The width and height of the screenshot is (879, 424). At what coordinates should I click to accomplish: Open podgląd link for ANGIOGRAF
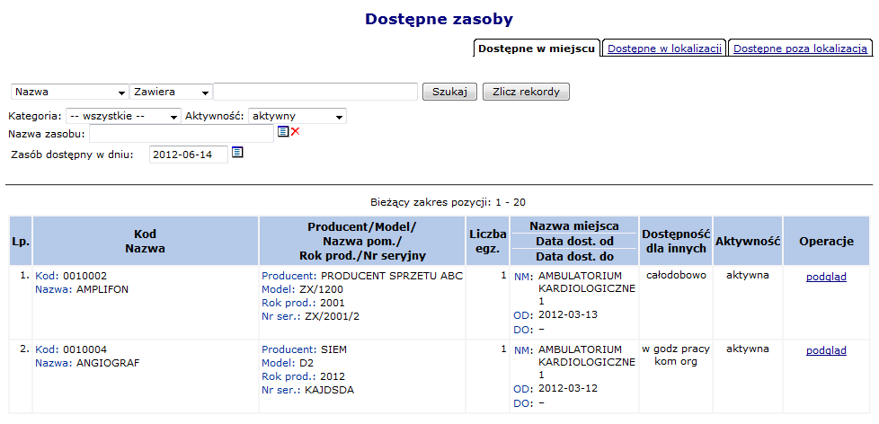pyautogui.click(x=826, y=350)
